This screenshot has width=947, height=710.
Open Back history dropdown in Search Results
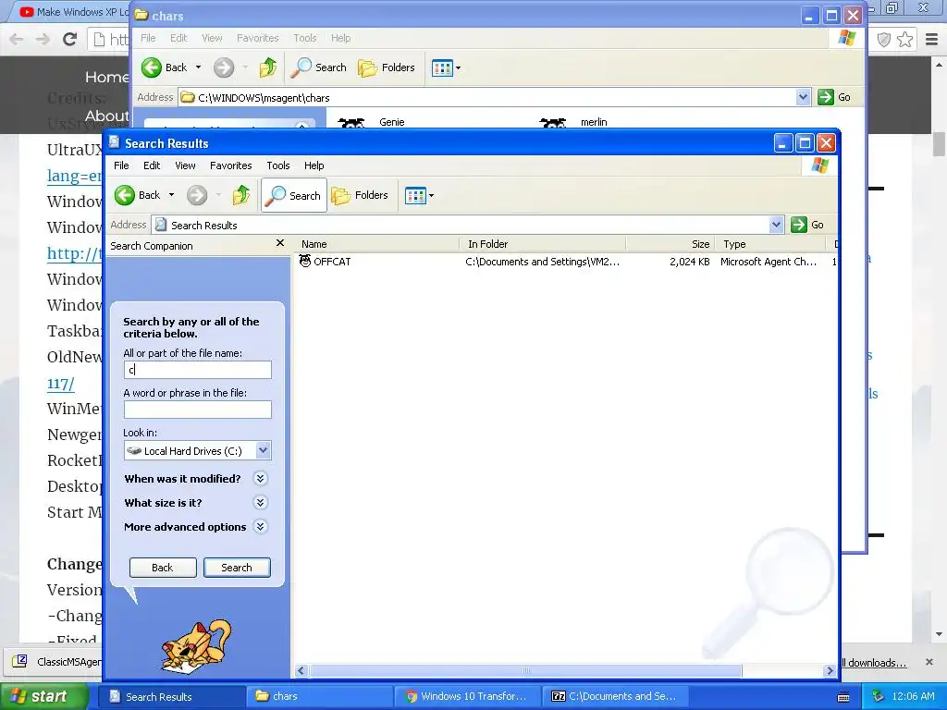click(x=171, y=195)
